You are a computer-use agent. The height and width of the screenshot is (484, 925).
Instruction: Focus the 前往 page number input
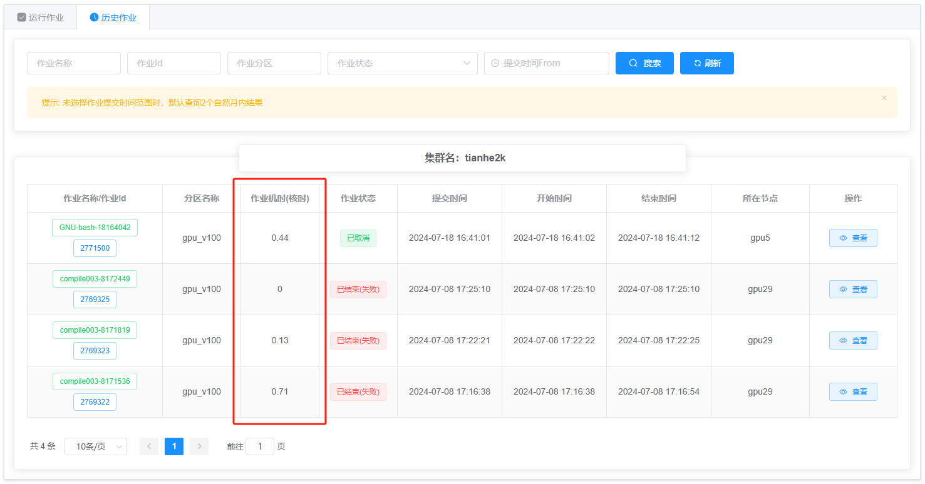tap(260, 446)
